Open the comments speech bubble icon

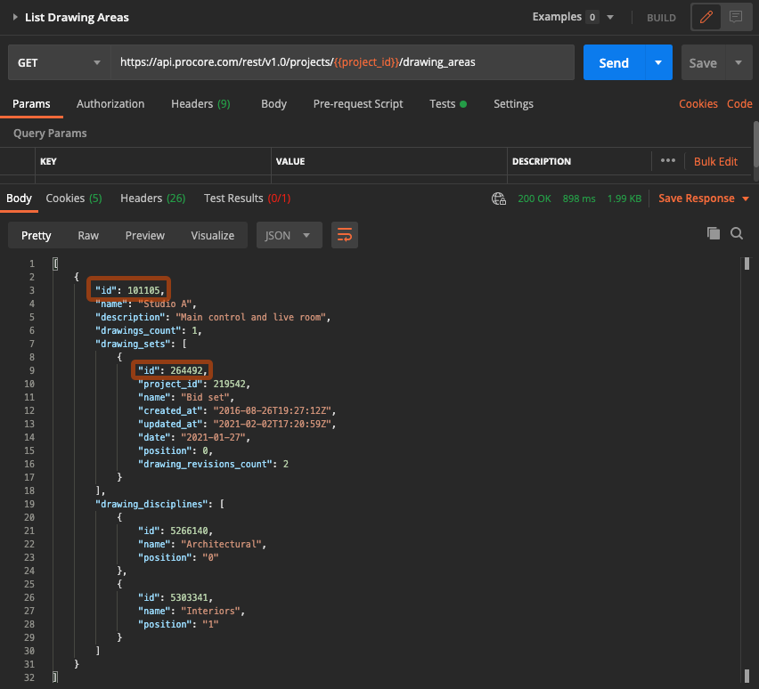(x=736, y=18)
